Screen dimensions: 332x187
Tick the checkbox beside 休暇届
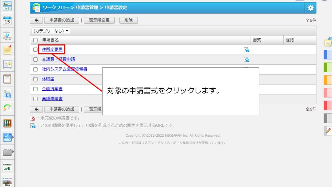tap(36, 79)
